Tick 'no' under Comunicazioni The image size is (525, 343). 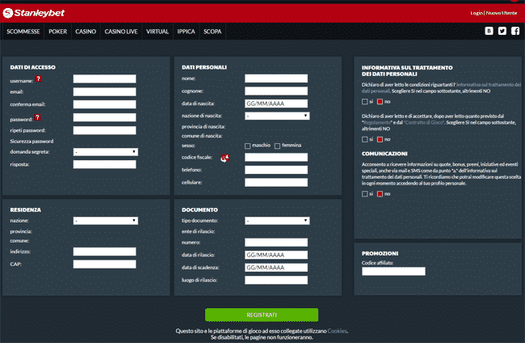(380, 194)
